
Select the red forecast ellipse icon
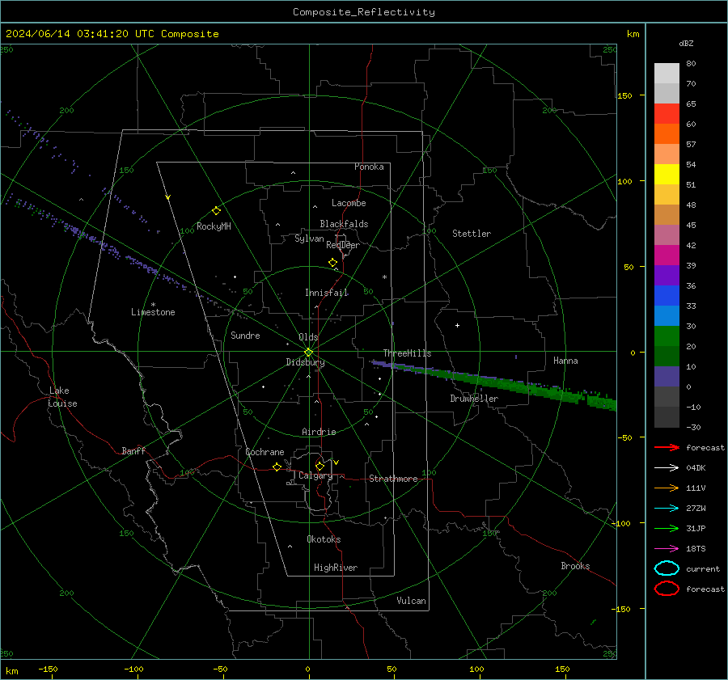(667, 589)
